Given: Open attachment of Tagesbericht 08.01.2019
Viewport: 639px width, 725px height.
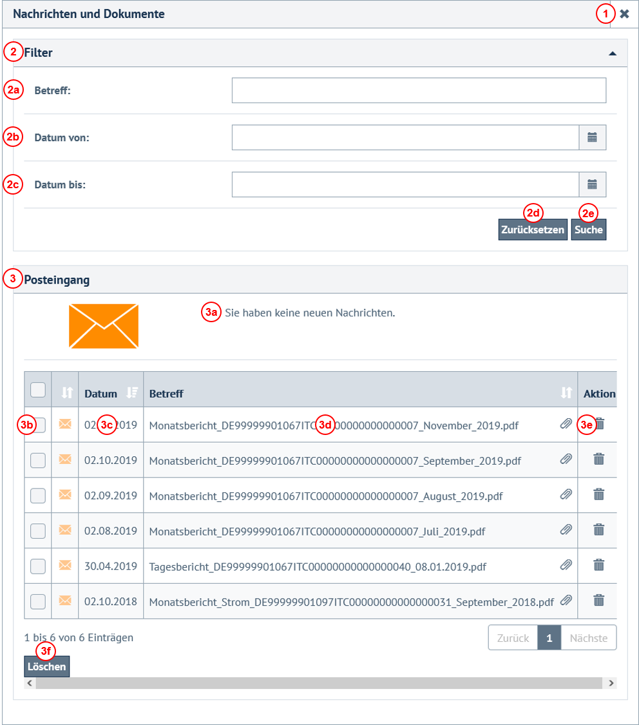Looking at the screenshot, I should click(566, 565).
